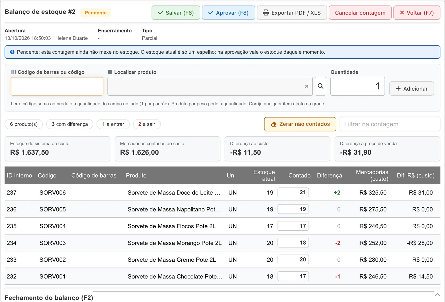The width and height of the screenshot is (445, 302).
Task: Click the Filtrar na contagem field
Action: (390, 124)
